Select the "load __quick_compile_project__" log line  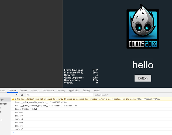(91, 102)
